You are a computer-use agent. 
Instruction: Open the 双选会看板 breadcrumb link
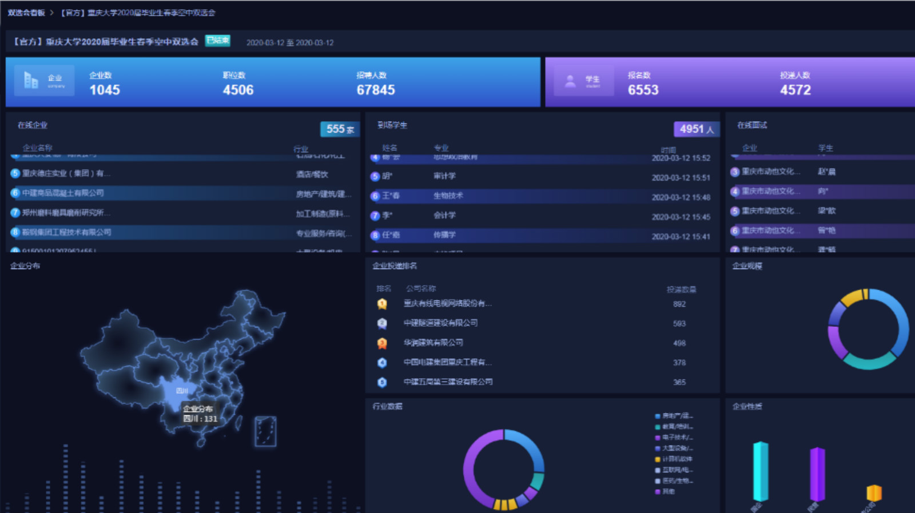coord(26,13)
